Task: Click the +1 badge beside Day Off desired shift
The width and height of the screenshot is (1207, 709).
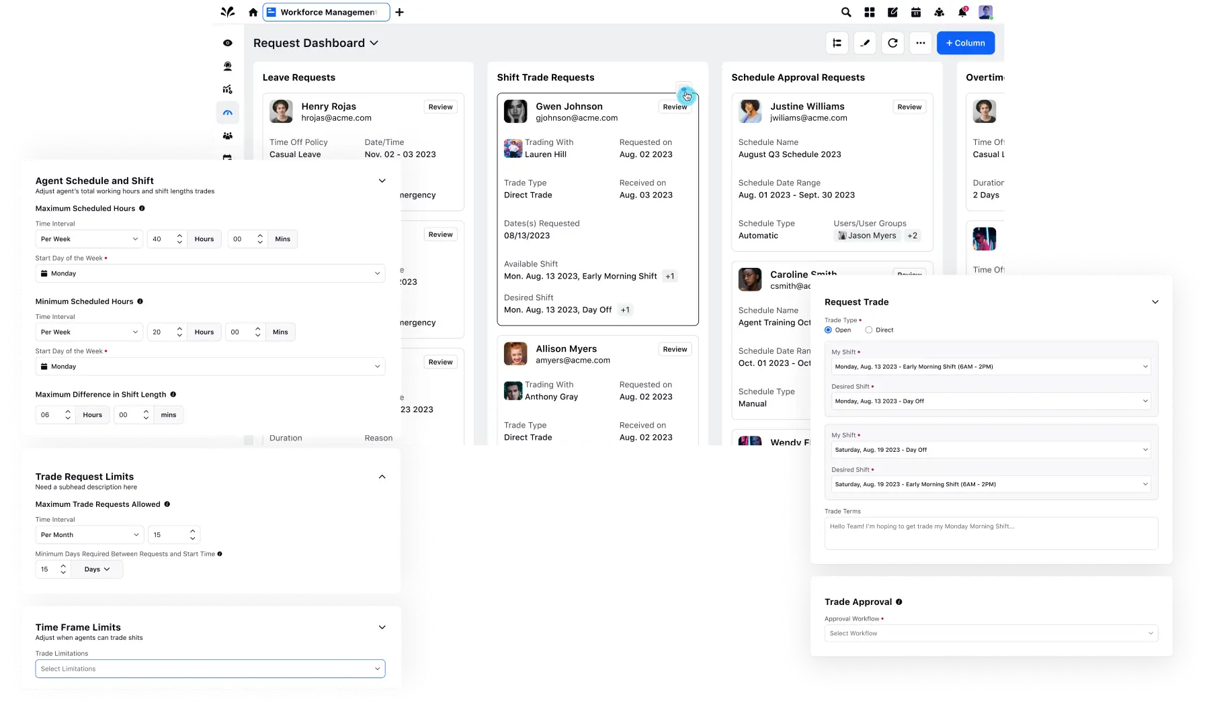Action: tap(625, 310)
